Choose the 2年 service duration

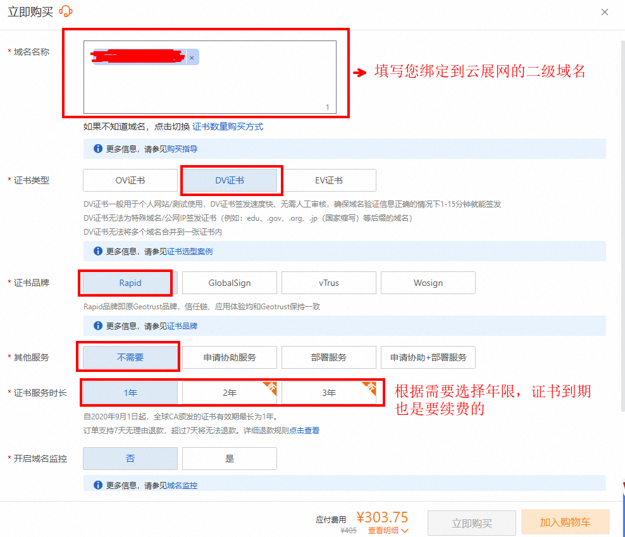(230, 393)
